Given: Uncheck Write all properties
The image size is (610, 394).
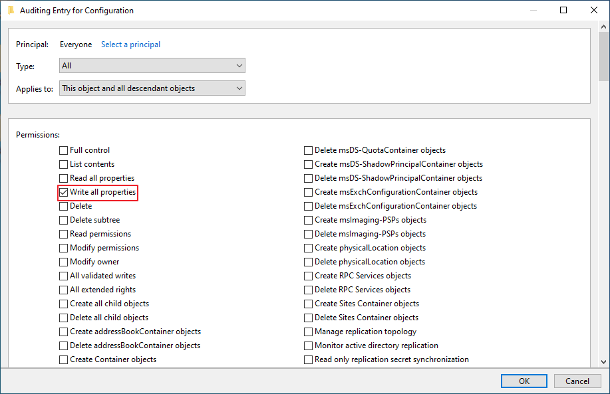Looking at the screenshot, I should click(63, 192).
